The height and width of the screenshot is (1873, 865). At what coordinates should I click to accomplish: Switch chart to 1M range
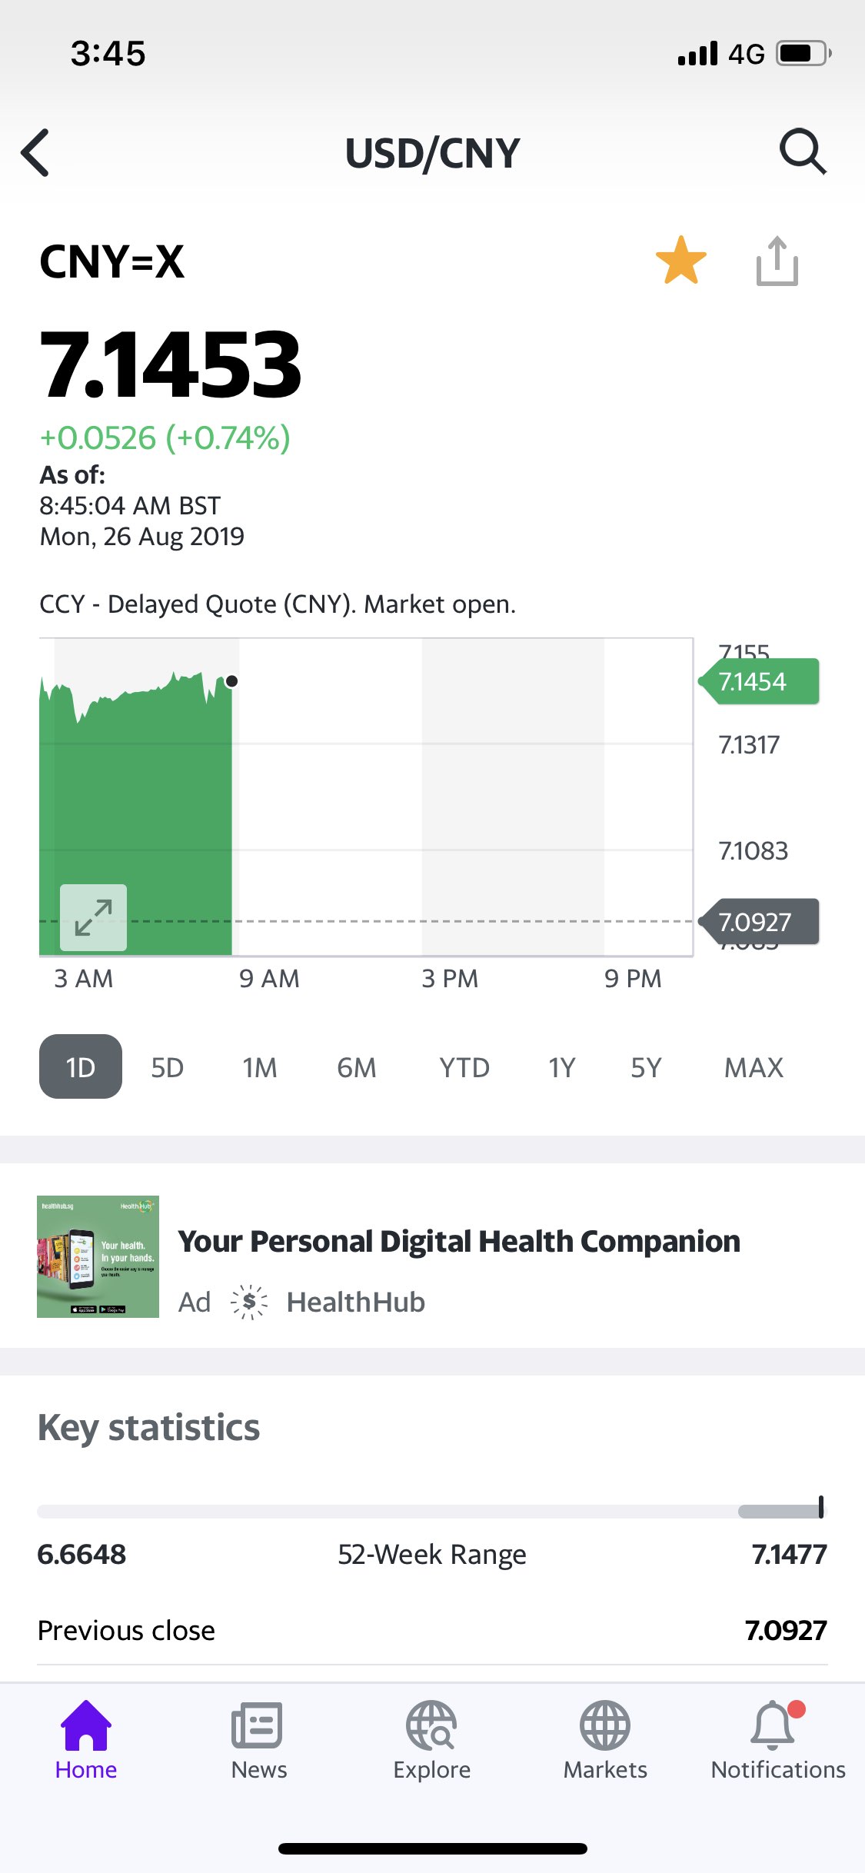(260, 1067)
